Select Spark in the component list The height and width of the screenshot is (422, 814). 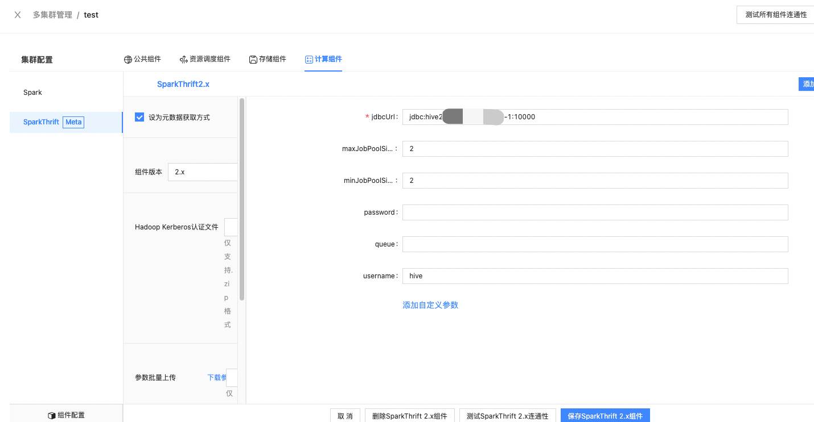(x=66, y=92)
